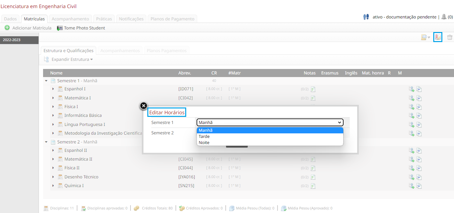The image size is (454, 213).
Task: Choose Noite from the schedule options
Action: (204, 143)
